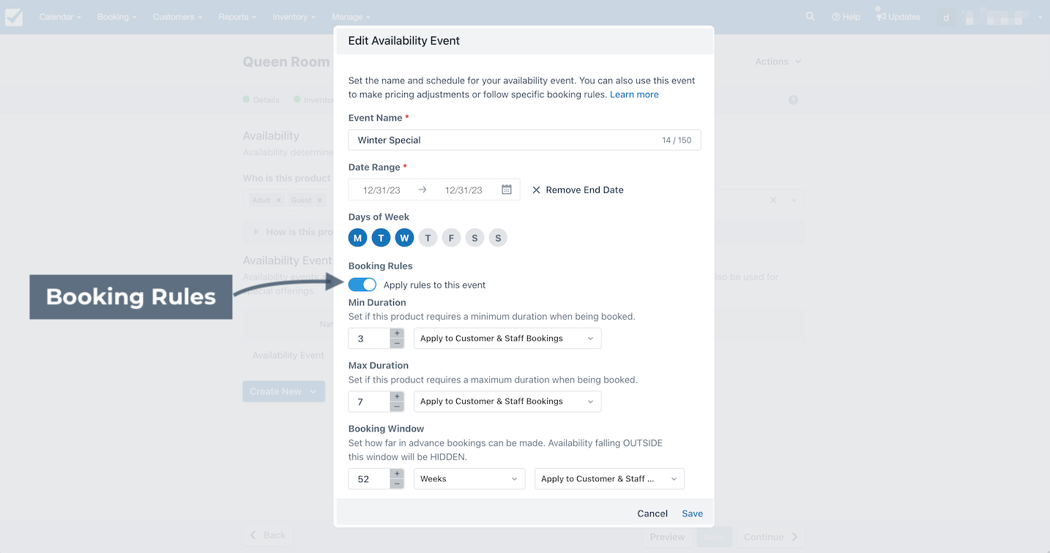Open the Calendar menu

(x=60, y=17)
